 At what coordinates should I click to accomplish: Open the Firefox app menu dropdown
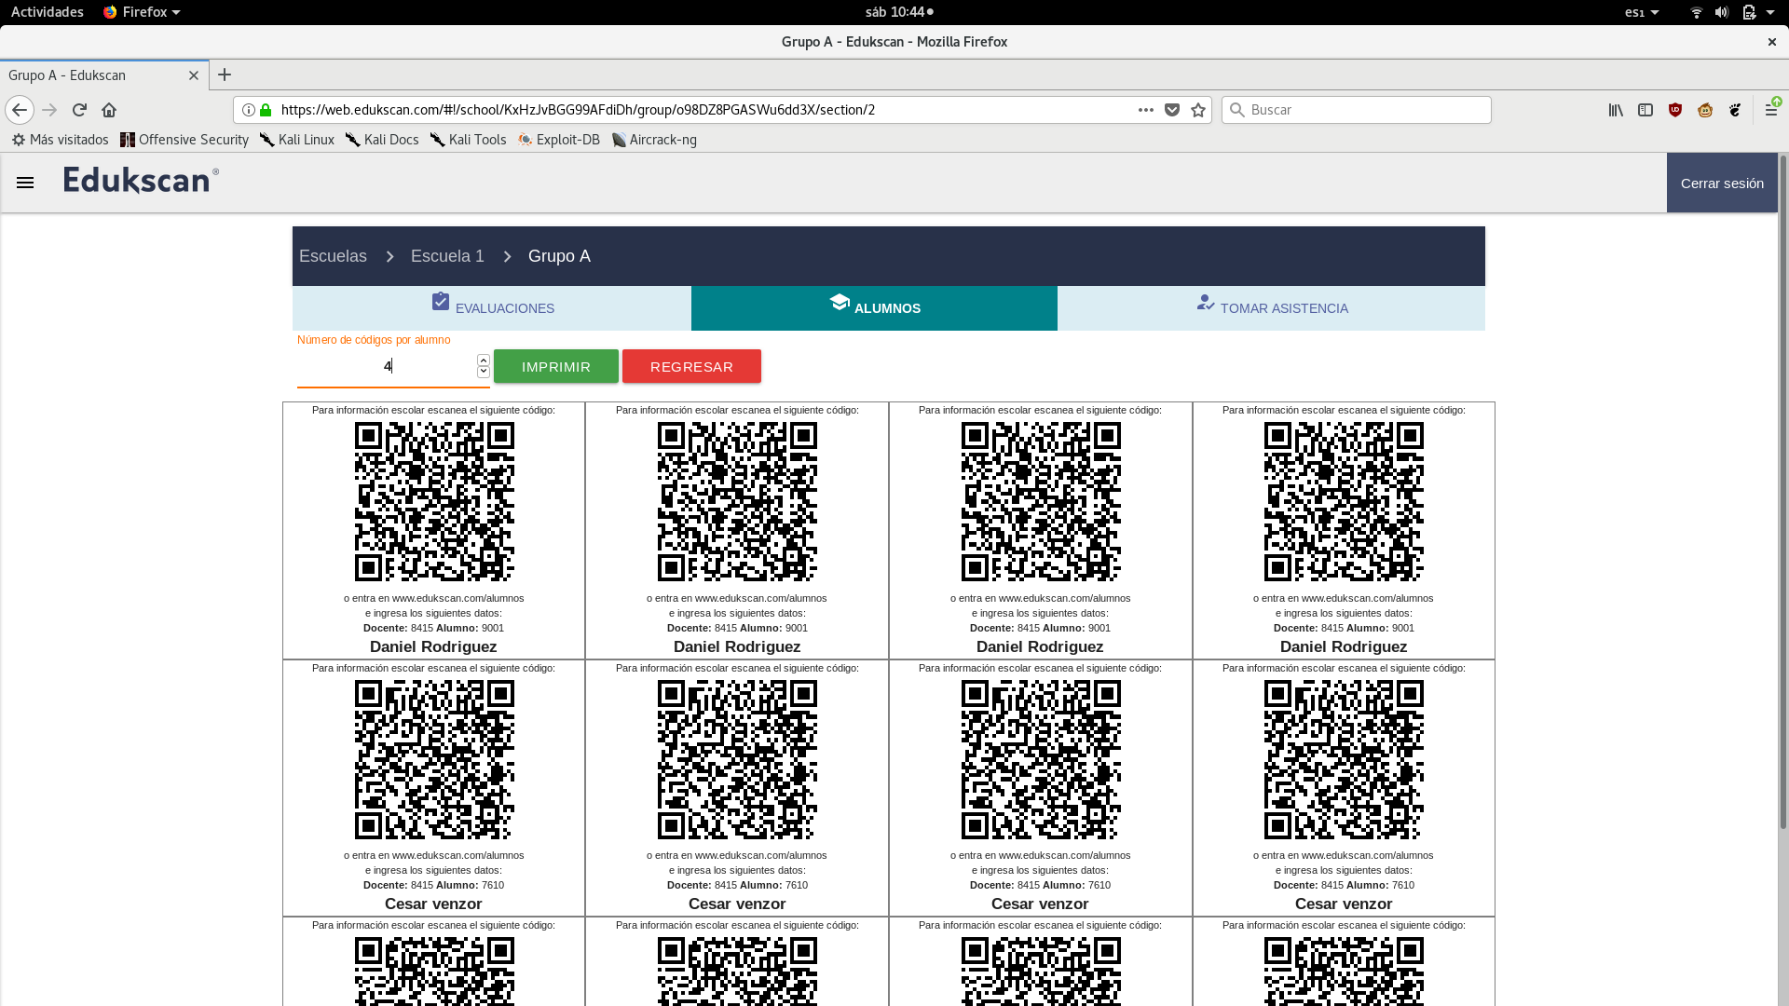(142, 12)
